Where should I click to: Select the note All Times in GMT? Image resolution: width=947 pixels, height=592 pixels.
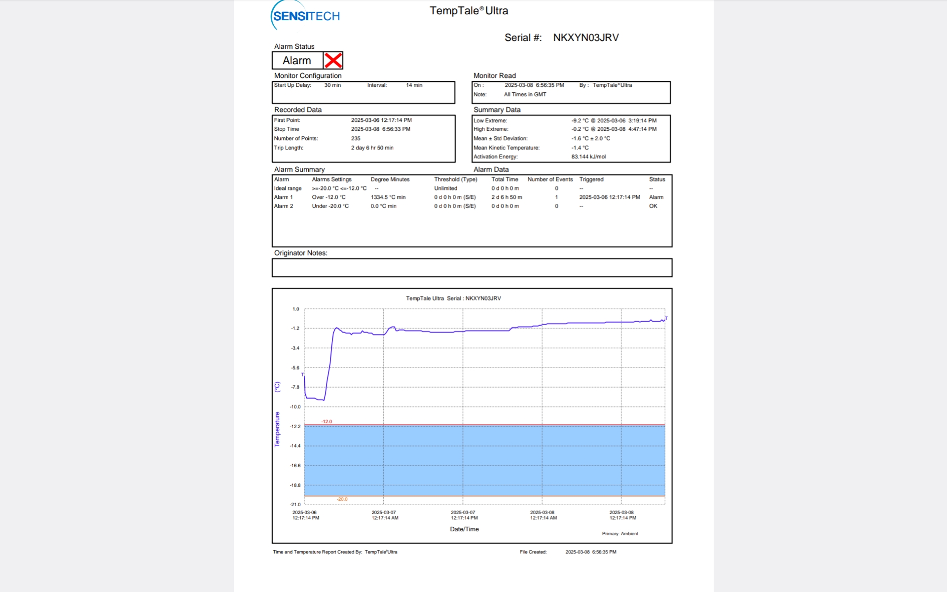525,95
